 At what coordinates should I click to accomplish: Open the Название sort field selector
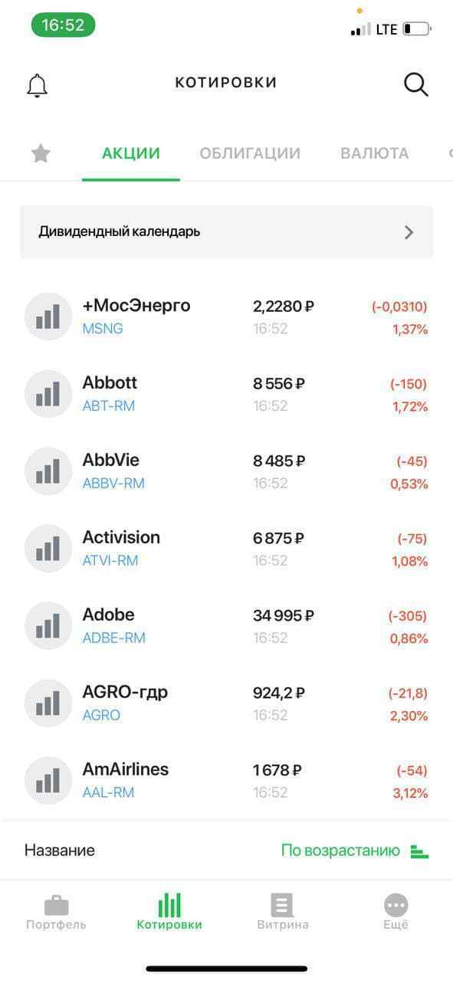click(x=60, y=850)
